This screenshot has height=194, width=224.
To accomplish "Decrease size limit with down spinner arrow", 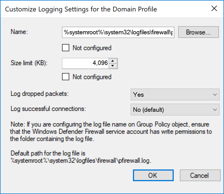I will pyautogui.click(x=113, y=66).
